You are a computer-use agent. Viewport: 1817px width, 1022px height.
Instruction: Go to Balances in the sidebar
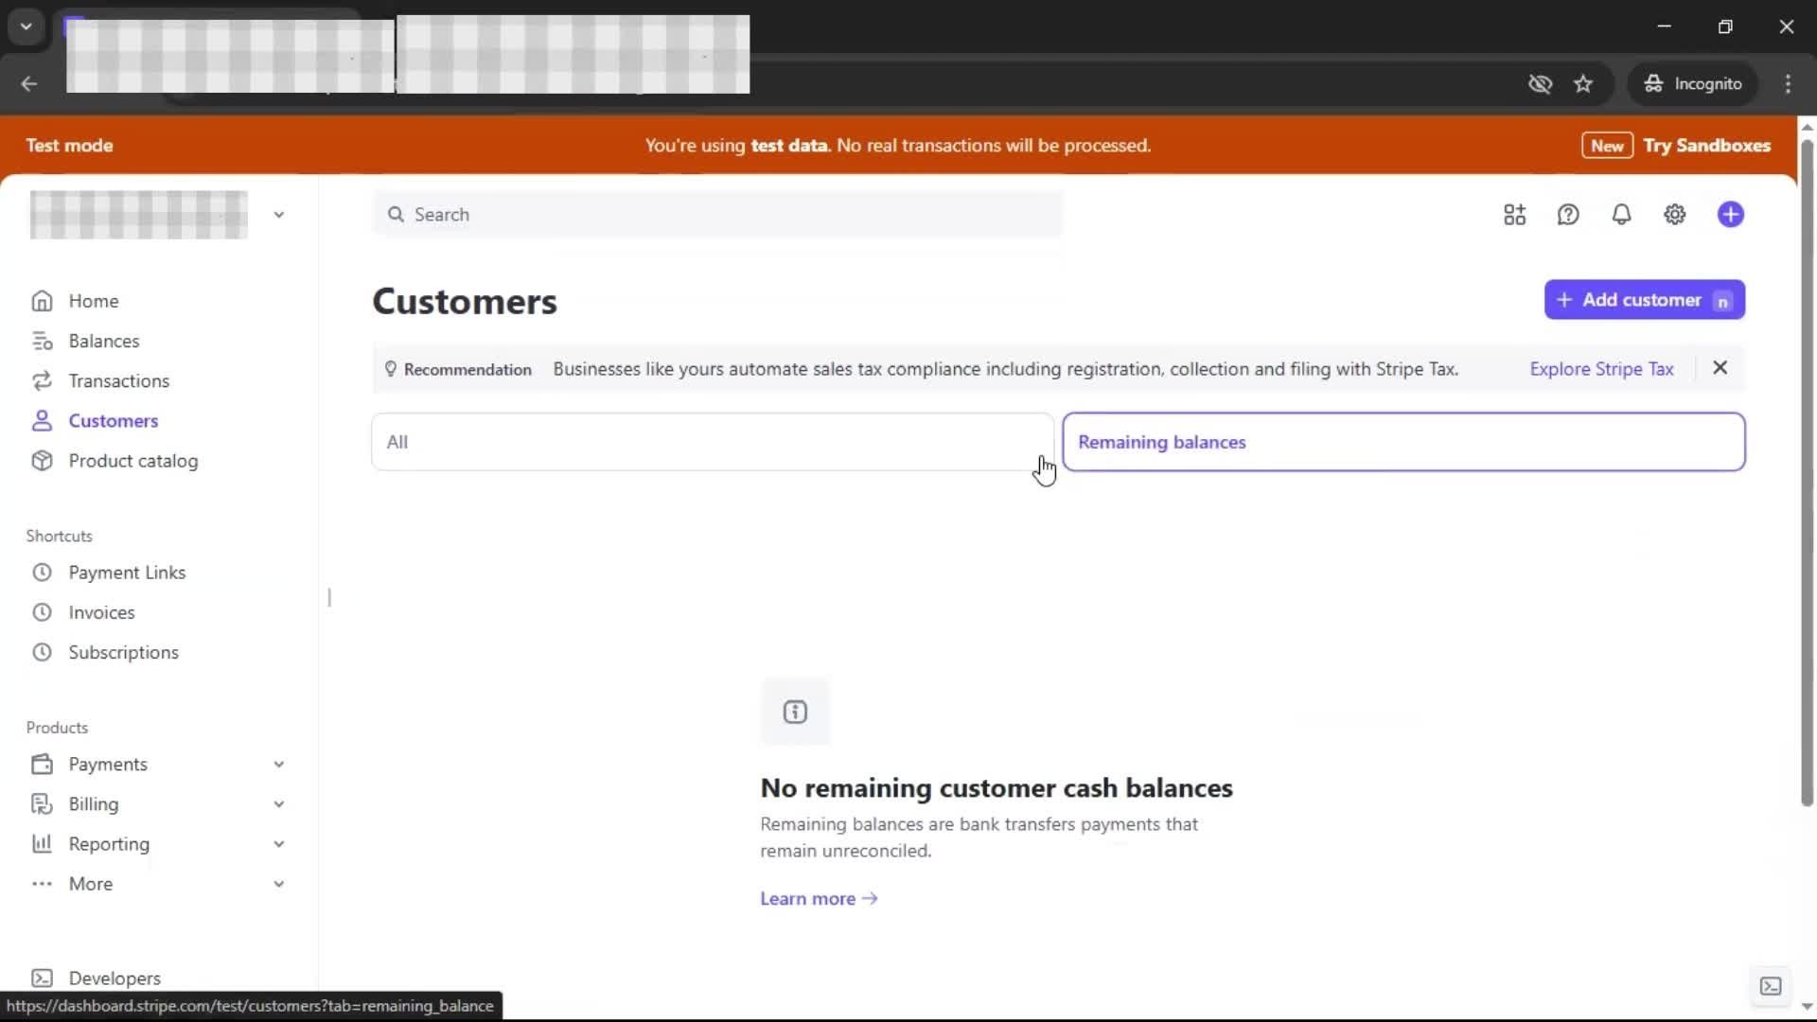coord(103,341)
